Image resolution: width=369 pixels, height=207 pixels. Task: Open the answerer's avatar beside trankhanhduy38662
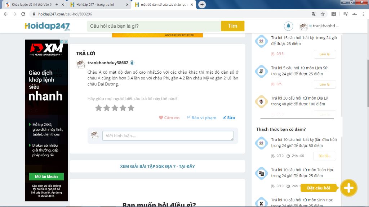point(80,64)
